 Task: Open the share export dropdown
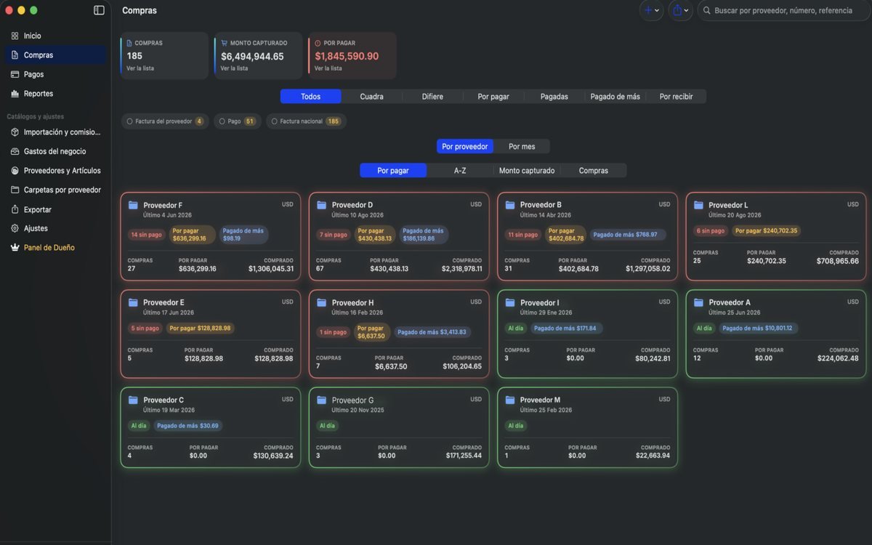[680, 10]
